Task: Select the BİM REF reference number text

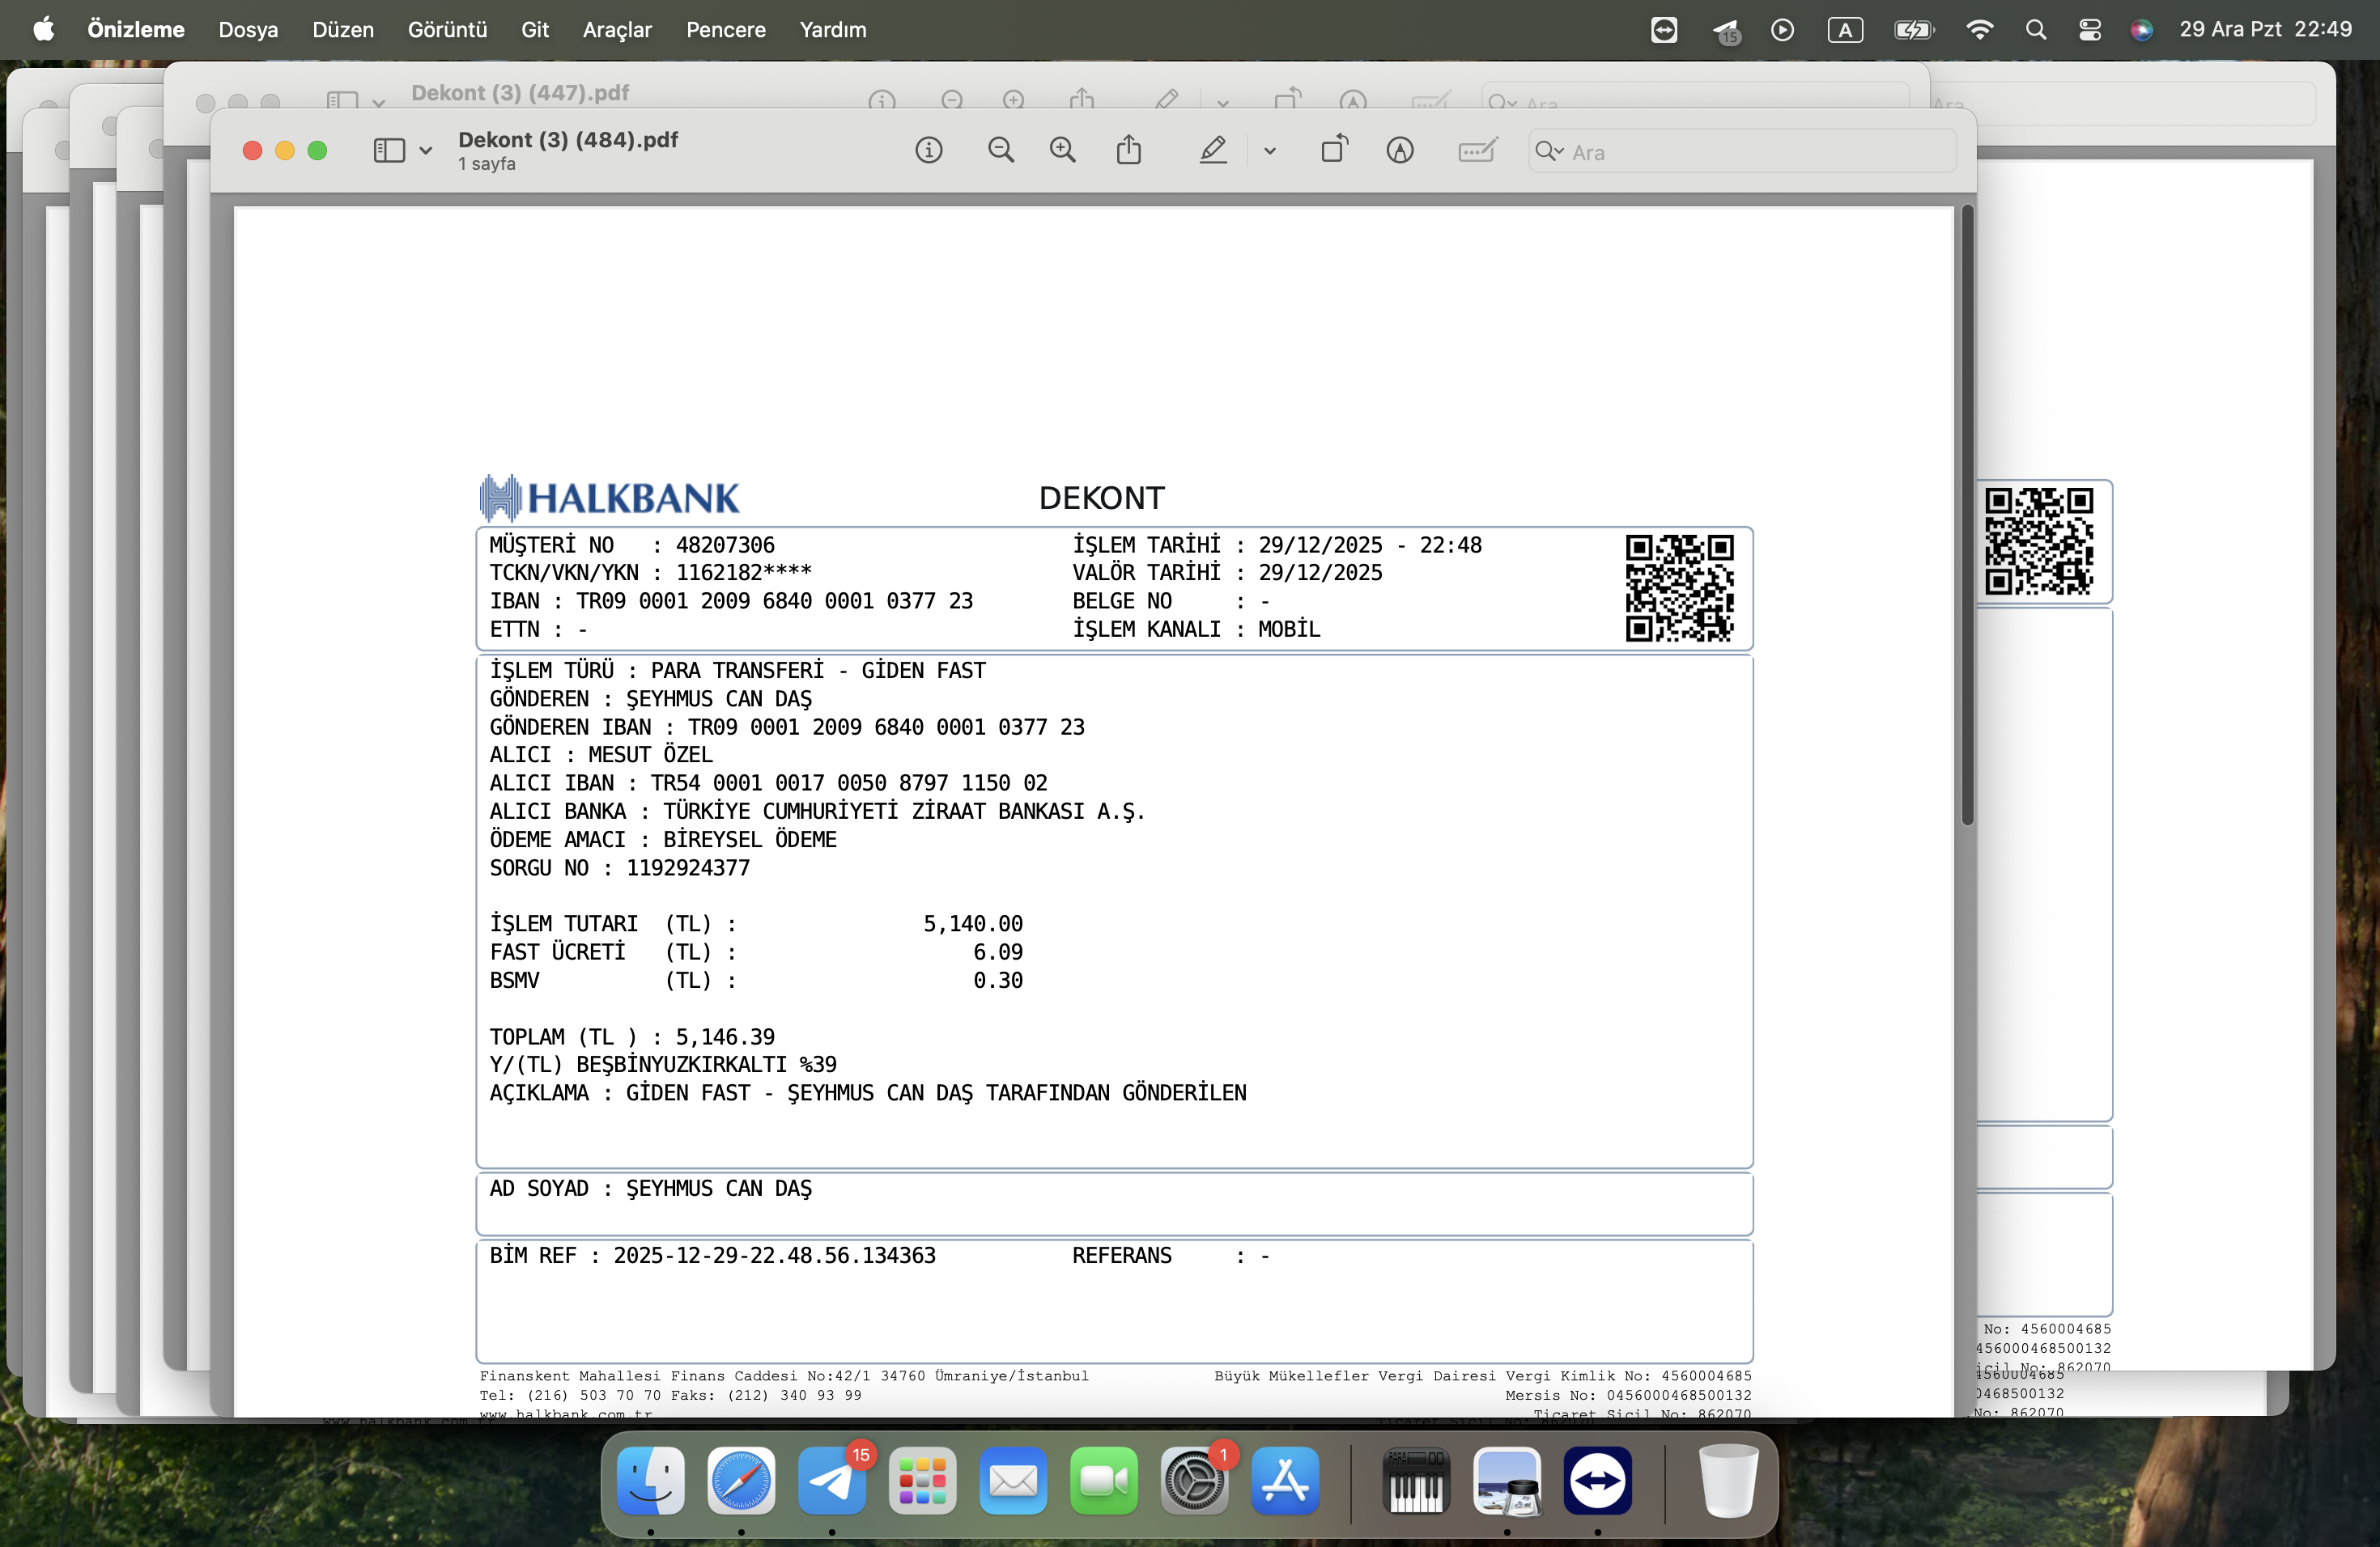Action: coord(775,1255)
